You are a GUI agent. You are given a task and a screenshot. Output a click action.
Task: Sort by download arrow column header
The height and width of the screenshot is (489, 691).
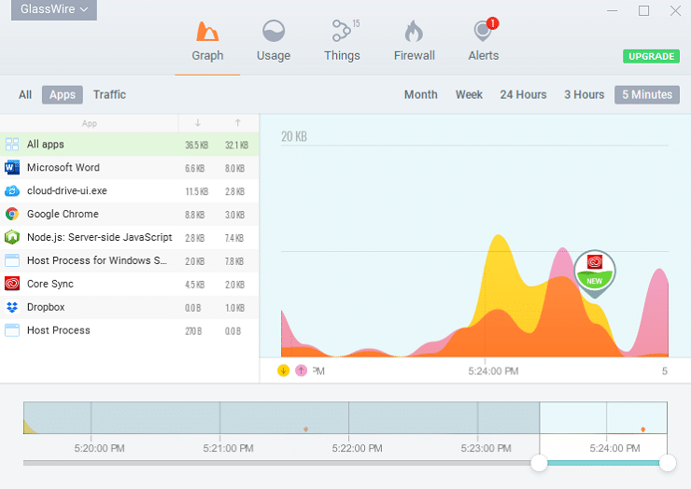pyautogui.click(x=198, y=123)
